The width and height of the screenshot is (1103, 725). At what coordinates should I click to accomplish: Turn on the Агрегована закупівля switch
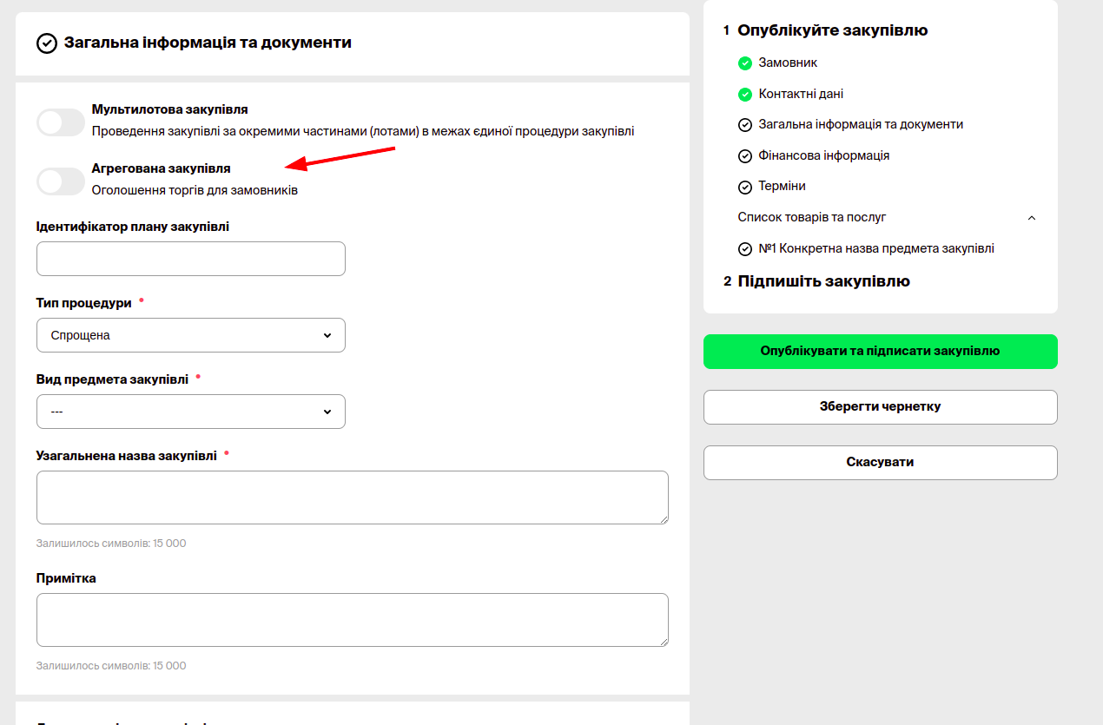click(60, 181)
